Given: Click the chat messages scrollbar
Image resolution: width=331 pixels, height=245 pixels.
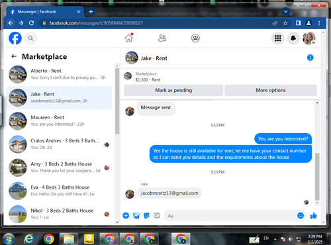Looking at the screenshot, I should [x=317, y=177].
